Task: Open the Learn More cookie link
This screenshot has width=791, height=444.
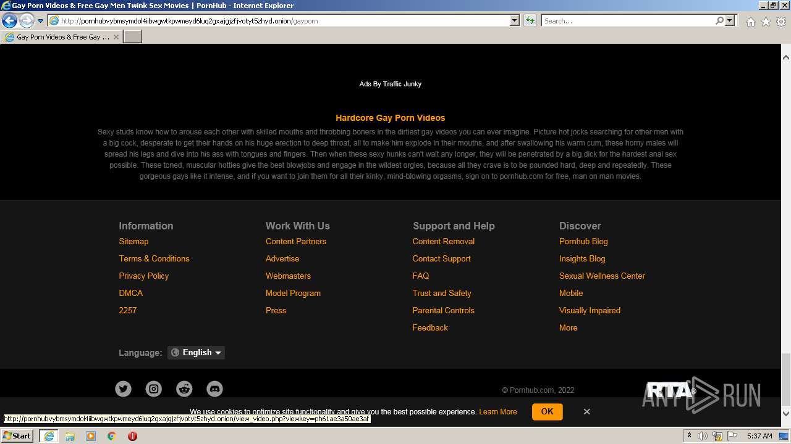Action: tap(497, 412)
